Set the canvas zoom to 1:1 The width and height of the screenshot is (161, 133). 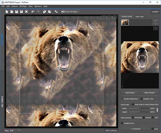click(x=109, y=17)
